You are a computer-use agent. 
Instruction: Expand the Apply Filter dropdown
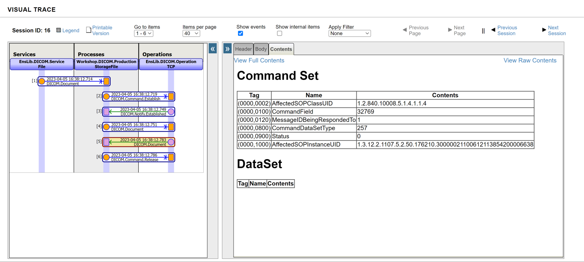[x=349, y=34]
